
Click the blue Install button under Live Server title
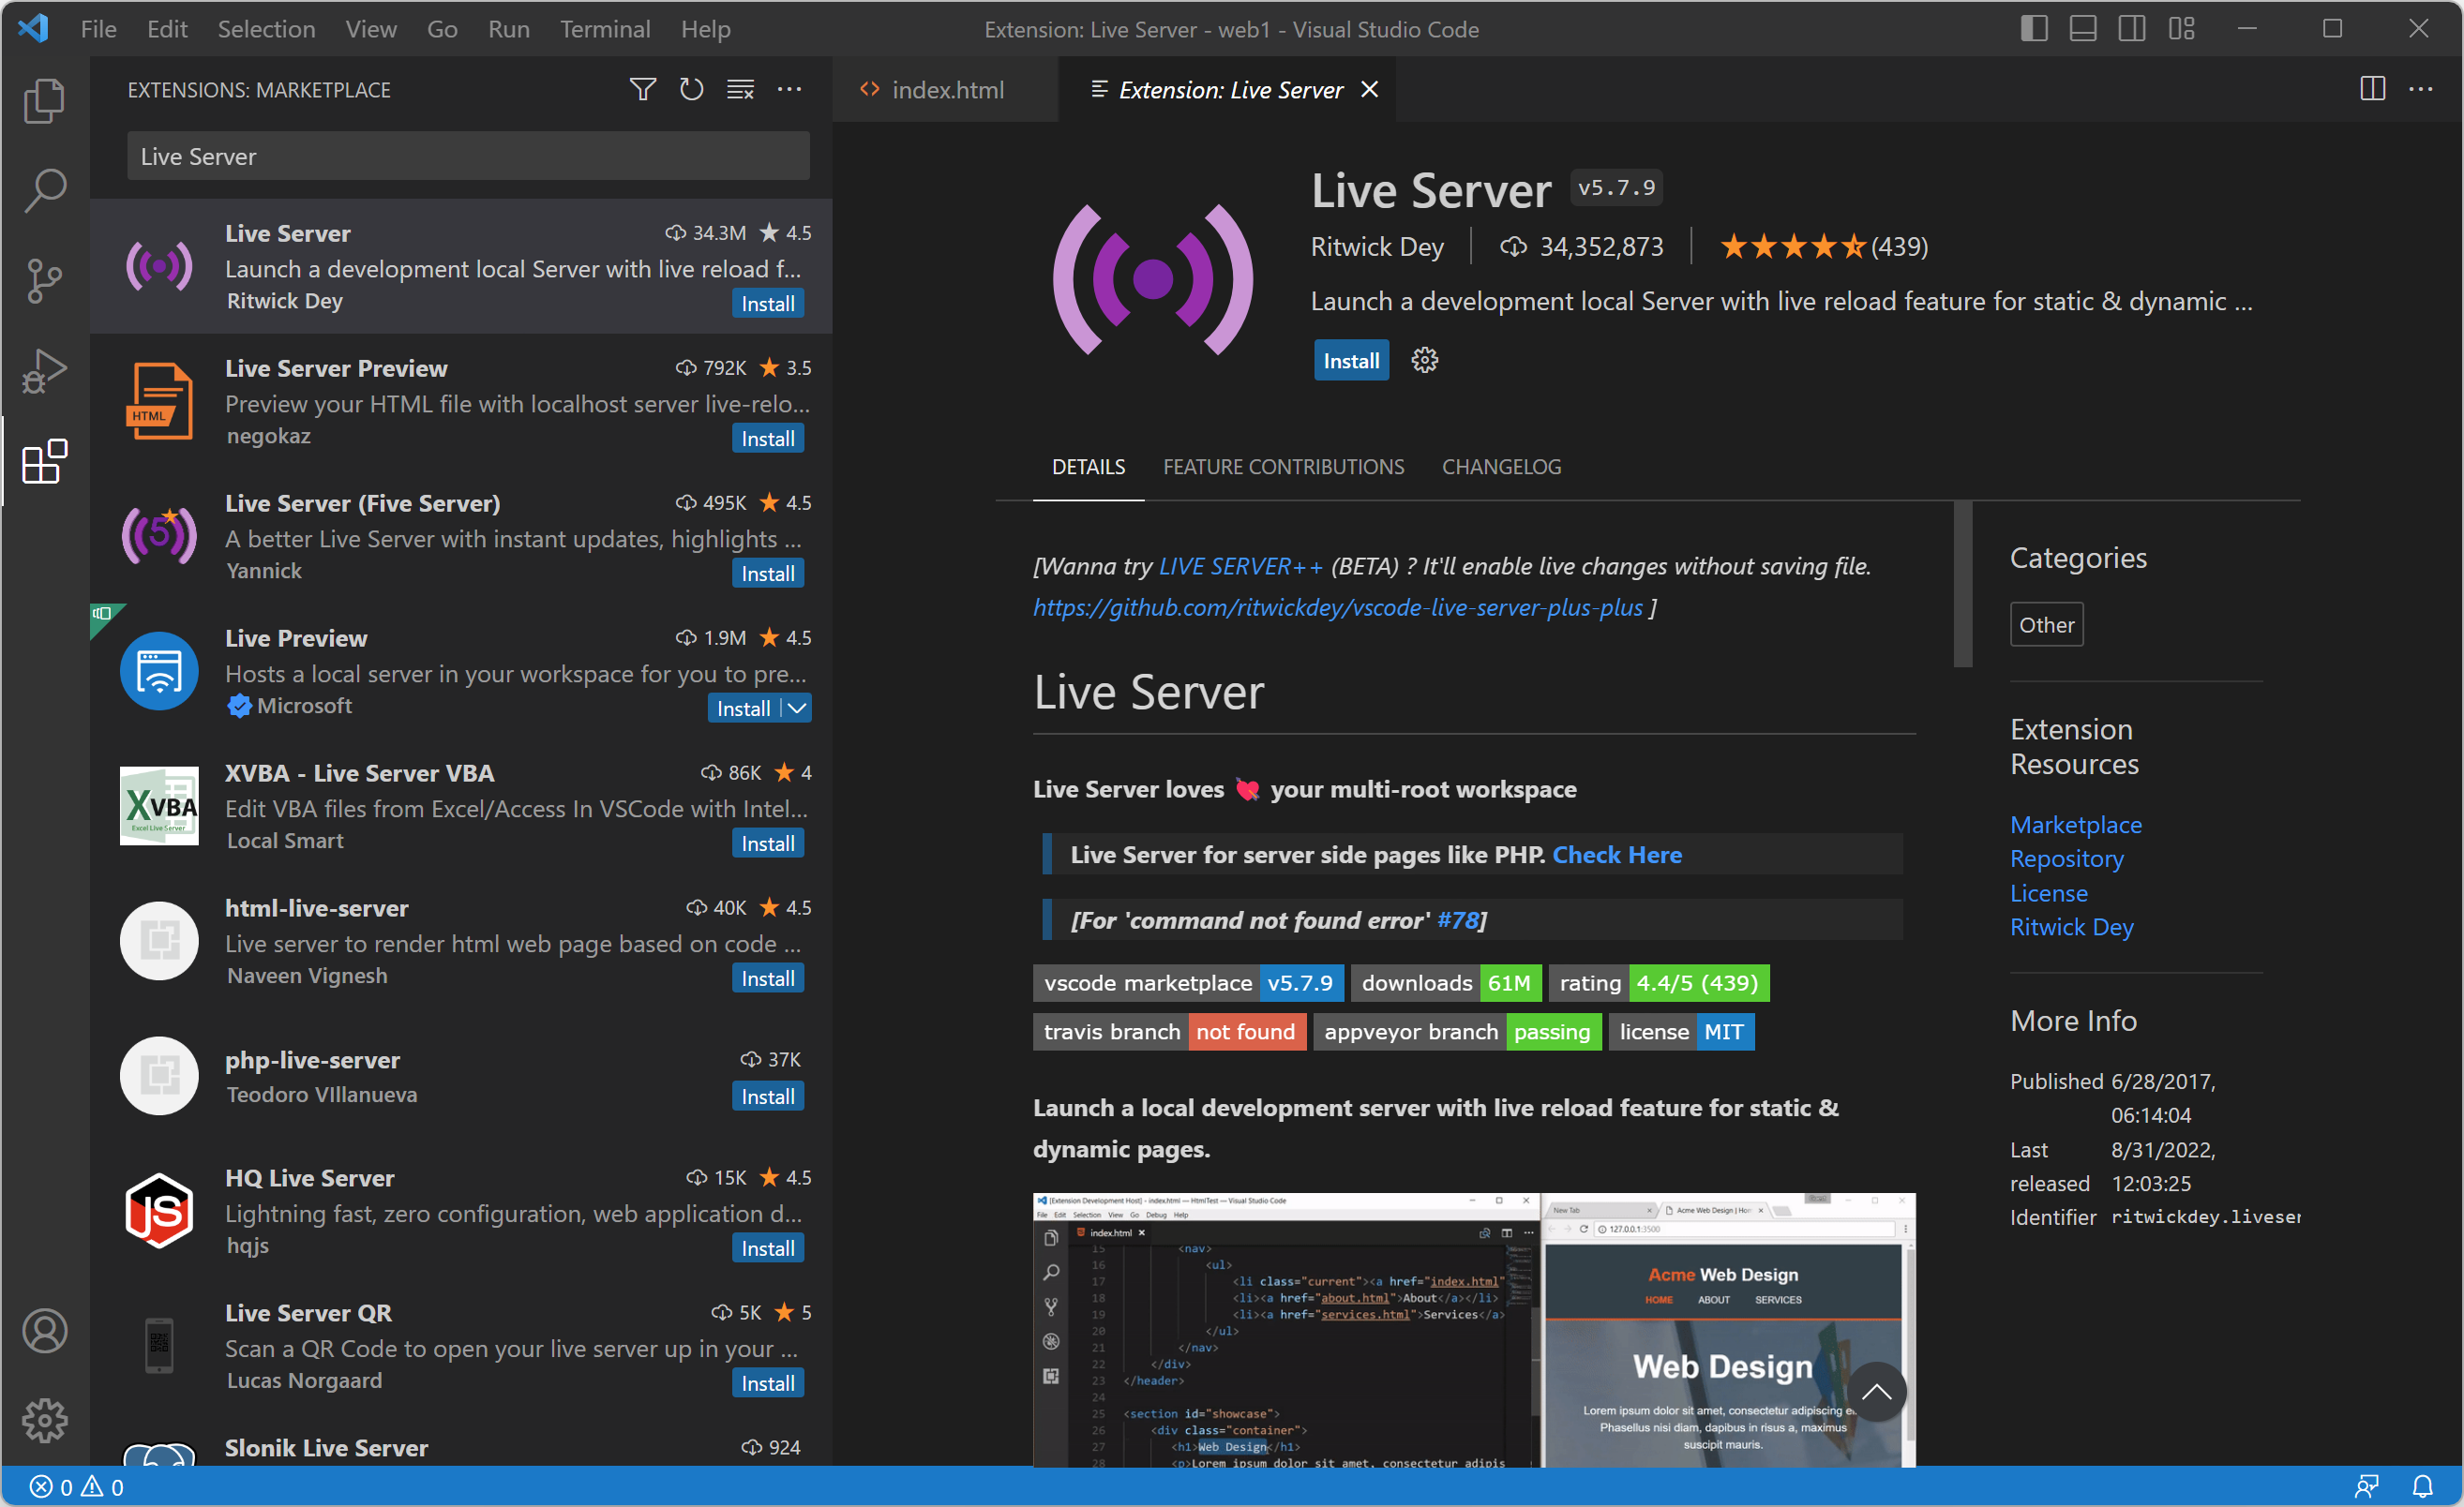point(1350,361)
